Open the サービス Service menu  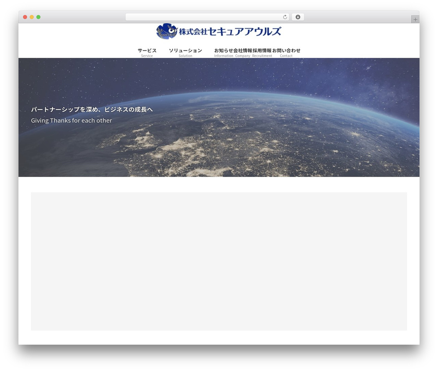pos(147,53)
